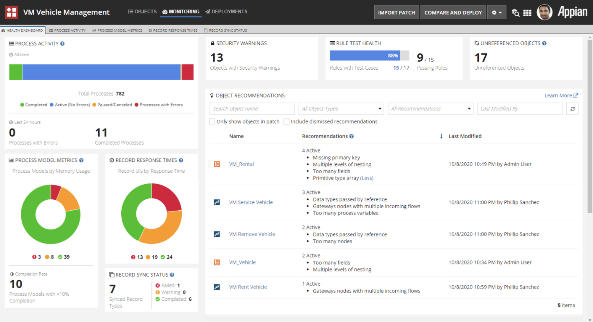Click the user profile avatar
593x322 pixels.
[544, 12]
